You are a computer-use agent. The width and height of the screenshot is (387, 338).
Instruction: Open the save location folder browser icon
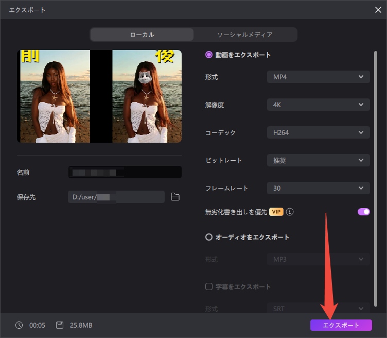[x=175, y=197]
